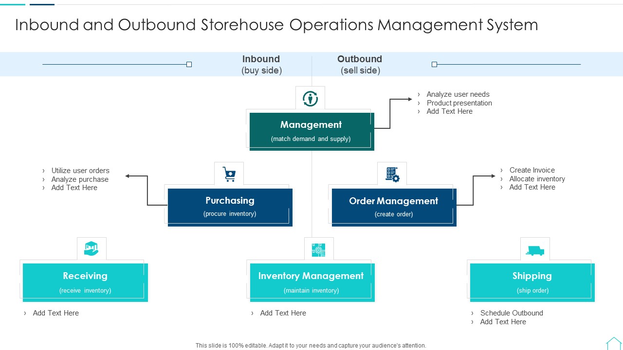The height and width of the screenshot is (350, 623).
Task: Select the Management box
Action: [x=312, y=132]
